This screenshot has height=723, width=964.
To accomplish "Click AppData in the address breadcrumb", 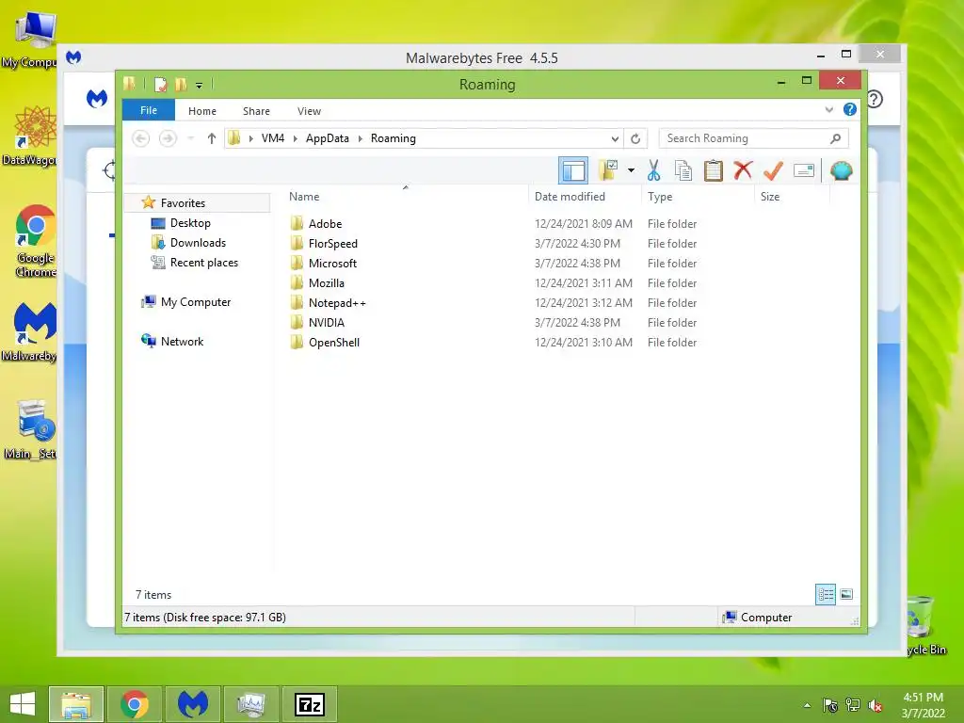I will tap(327, 138).
